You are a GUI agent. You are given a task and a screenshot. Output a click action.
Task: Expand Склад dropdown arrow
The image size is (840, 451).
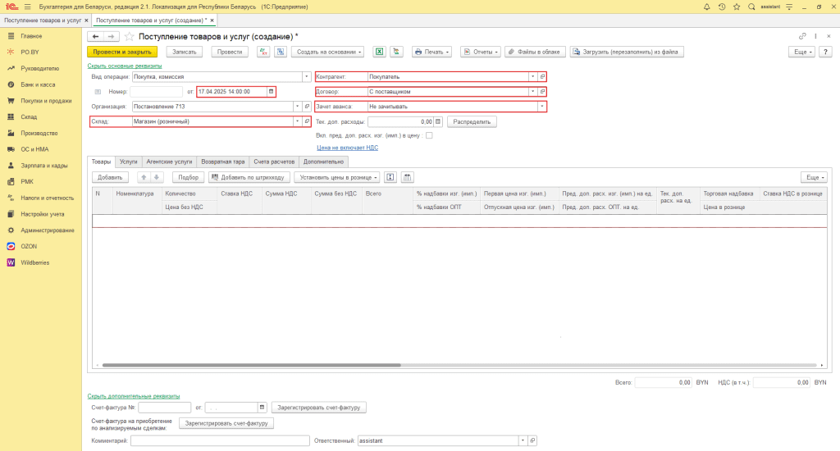coord(297,121)
